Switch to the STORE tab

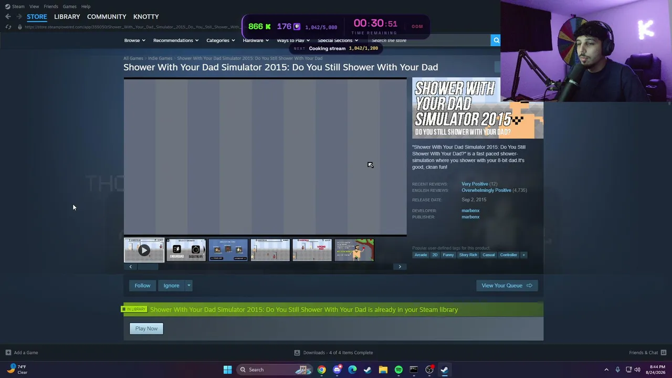tap(37, 17)
